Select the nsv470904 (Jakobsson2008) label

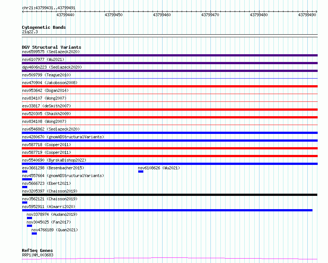click(50, 83)
